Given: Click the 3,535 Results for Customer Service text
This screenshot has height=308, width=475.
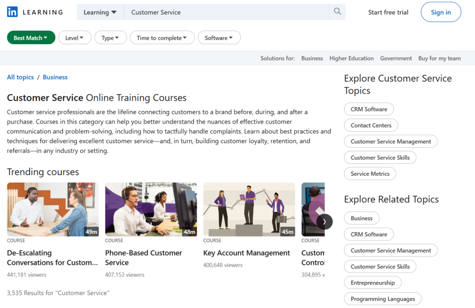Looking at the screenshot, I should [x=58, y=293].
